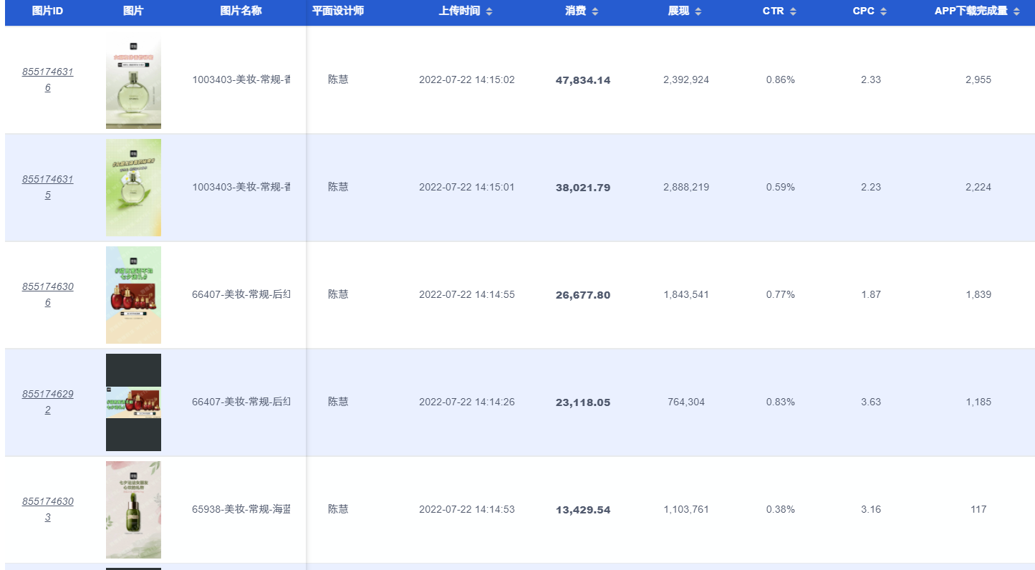Open image ID link 8551746292
Image resolution: width=1035 pixels, height=570 pixels.
click(x=47, y=402)
